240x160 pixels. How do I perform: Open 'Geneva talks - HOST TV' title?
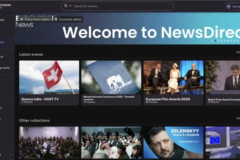coord(40,99)
